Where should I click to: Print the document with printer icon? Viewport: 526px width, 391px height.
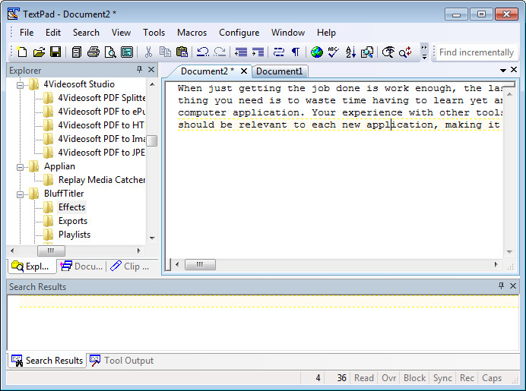[x=93, y=52]
